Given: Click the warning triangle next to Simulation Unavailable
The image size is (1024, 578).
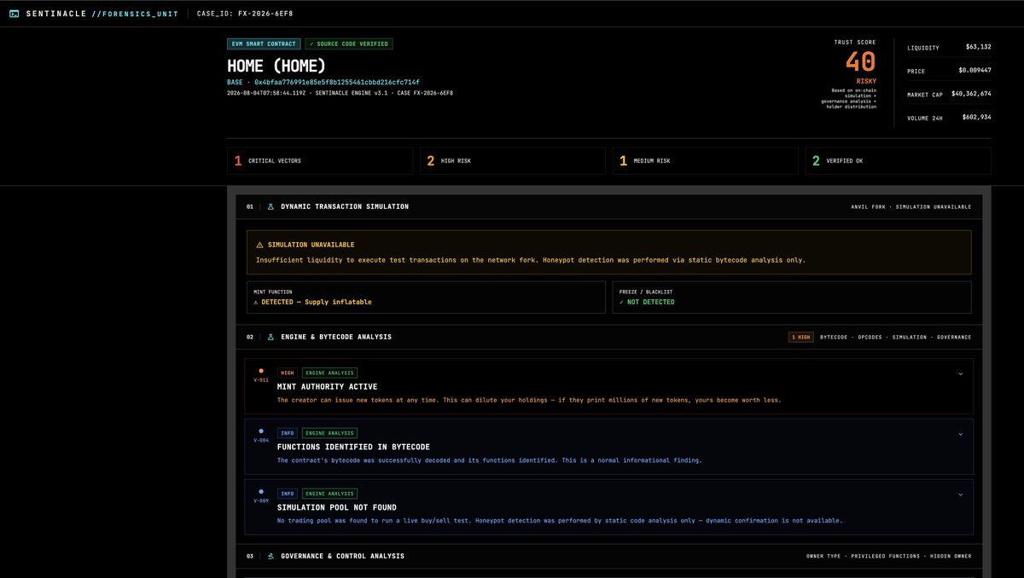Looking at the screenshot, I should 259,245.
